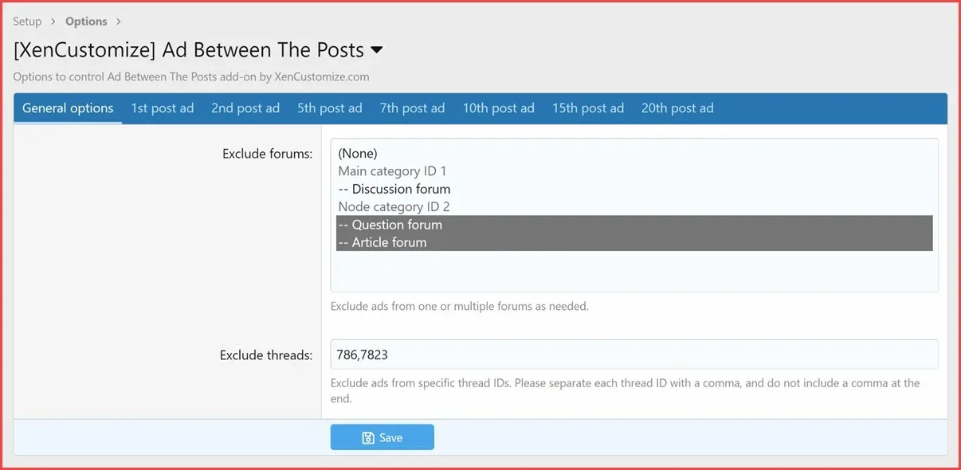Select Main category ID 1 in the forums list
This screenshot has width=961, height=470.
point(392,170)
